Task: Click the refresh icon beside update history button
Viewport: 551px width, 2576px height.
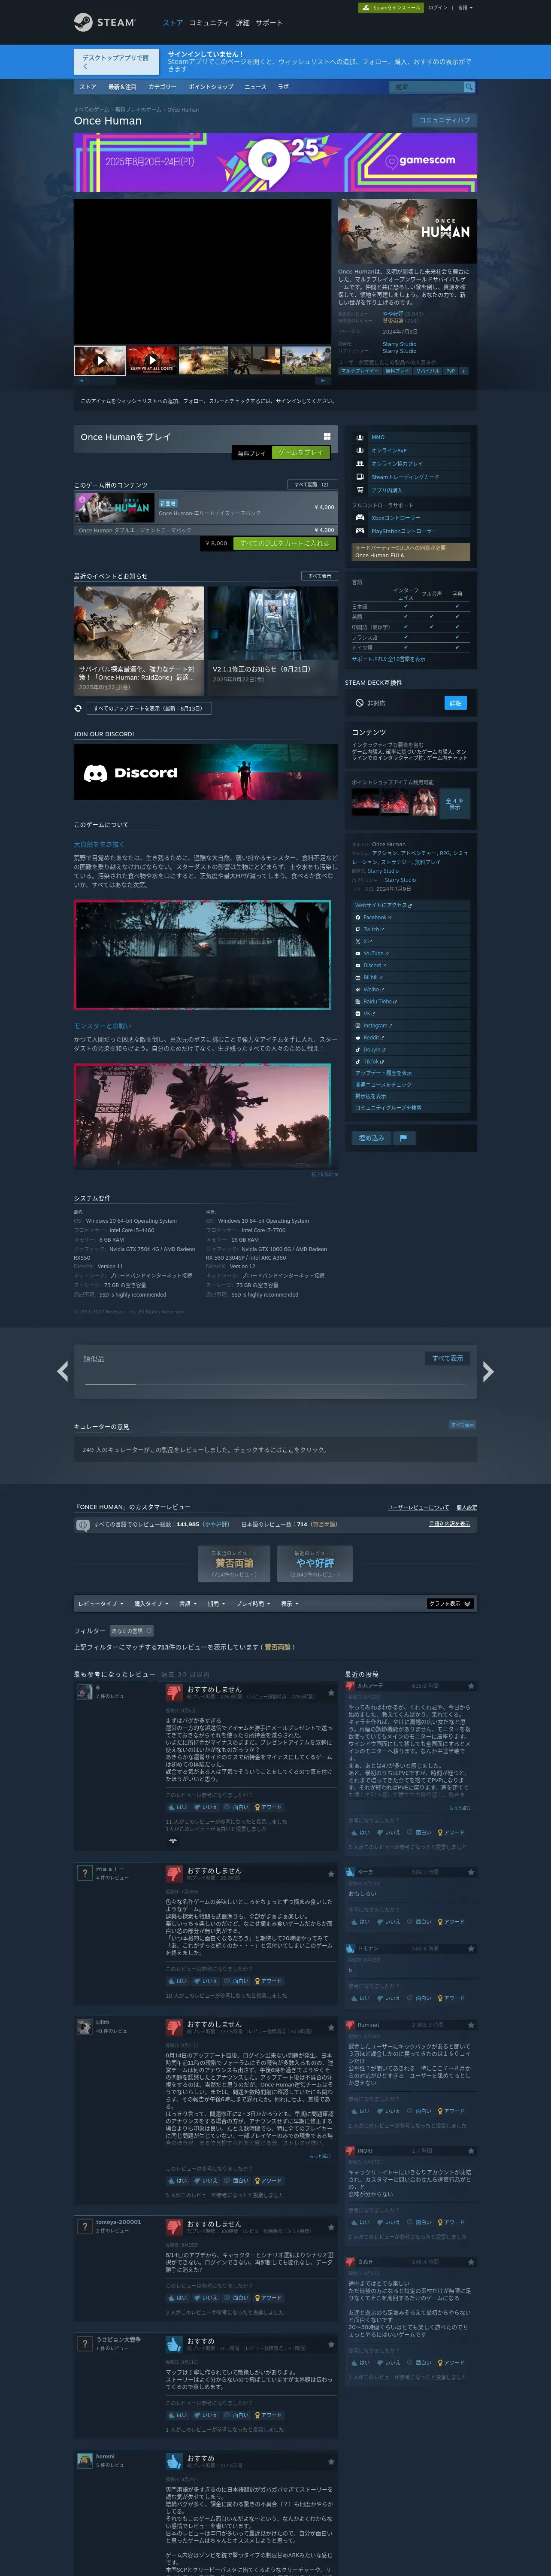Action: pos(78,708)
